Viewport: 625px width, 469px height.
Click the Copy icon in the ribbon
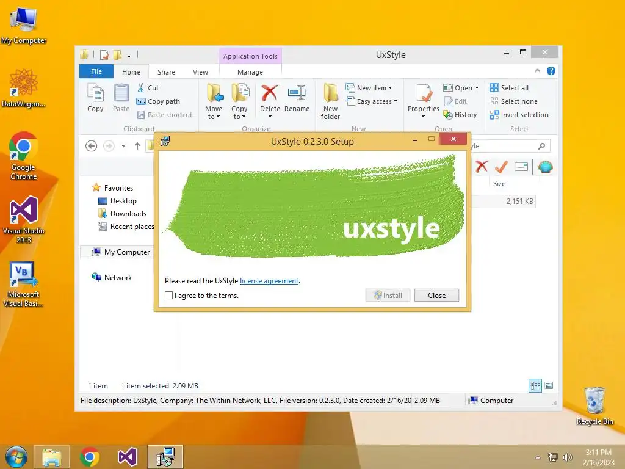(95, 98)
